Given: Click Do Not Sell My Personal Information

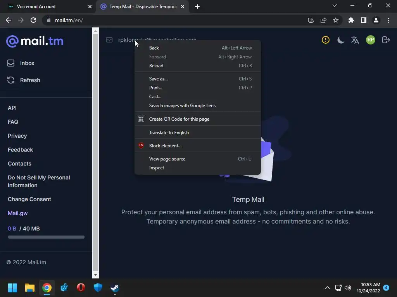Looking at the screenshot, I should tap(39, 181).
